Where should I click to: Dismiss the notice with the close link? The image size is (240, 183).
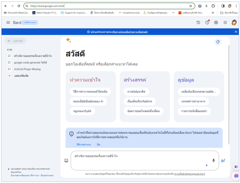point(98,145)
